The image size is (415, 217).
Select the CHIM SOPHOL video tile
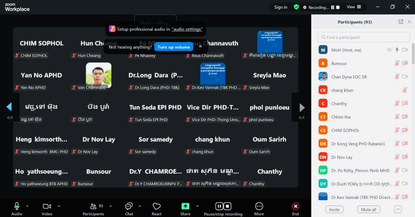(x=41, y=43)
